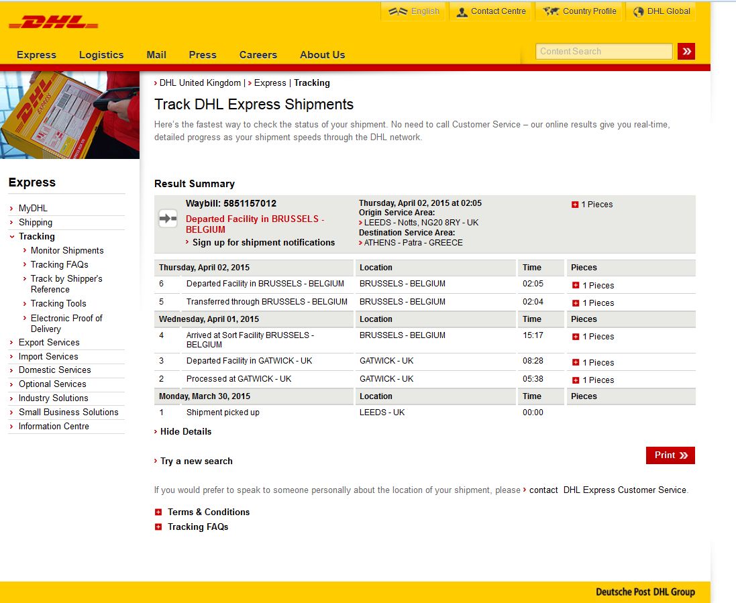
Task: Click the DHL Global globe icon
Action: coord(638,11)
